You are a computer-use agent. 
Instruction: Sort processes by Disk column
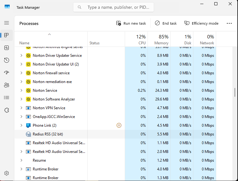[x=182, y=39]
